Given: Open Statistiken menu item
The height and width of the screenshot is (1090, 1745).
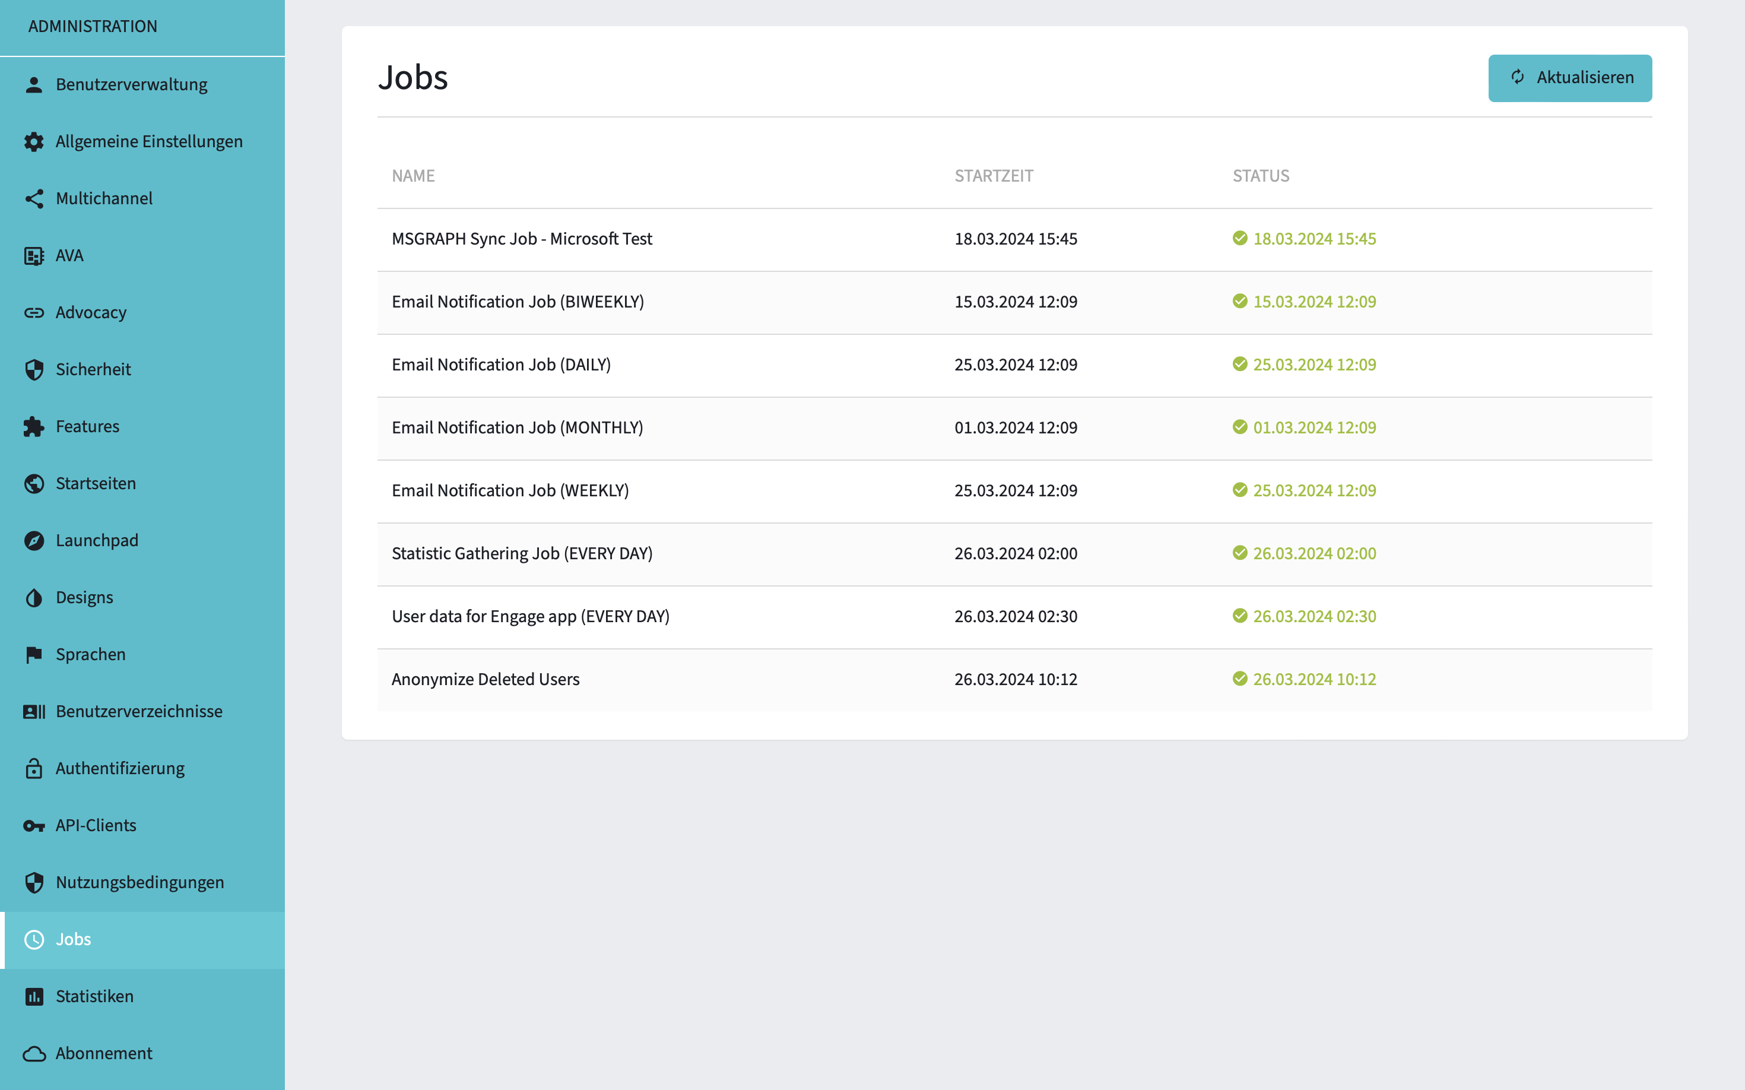Looking at the screenshot, I should pyautogui.click(x=142, y=997).
